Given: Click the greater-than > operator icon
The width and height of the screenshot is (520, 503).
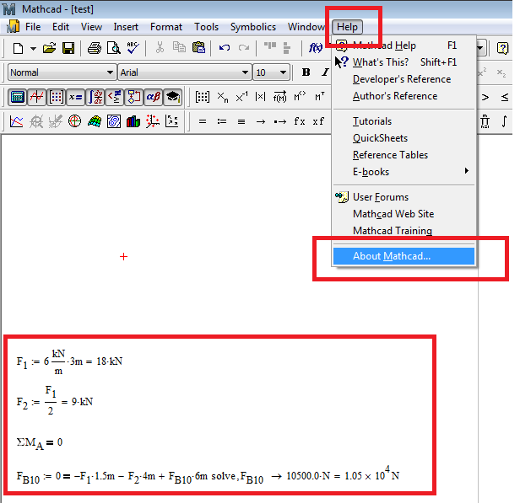Looking at the screenshot, I should pos(485,97).
